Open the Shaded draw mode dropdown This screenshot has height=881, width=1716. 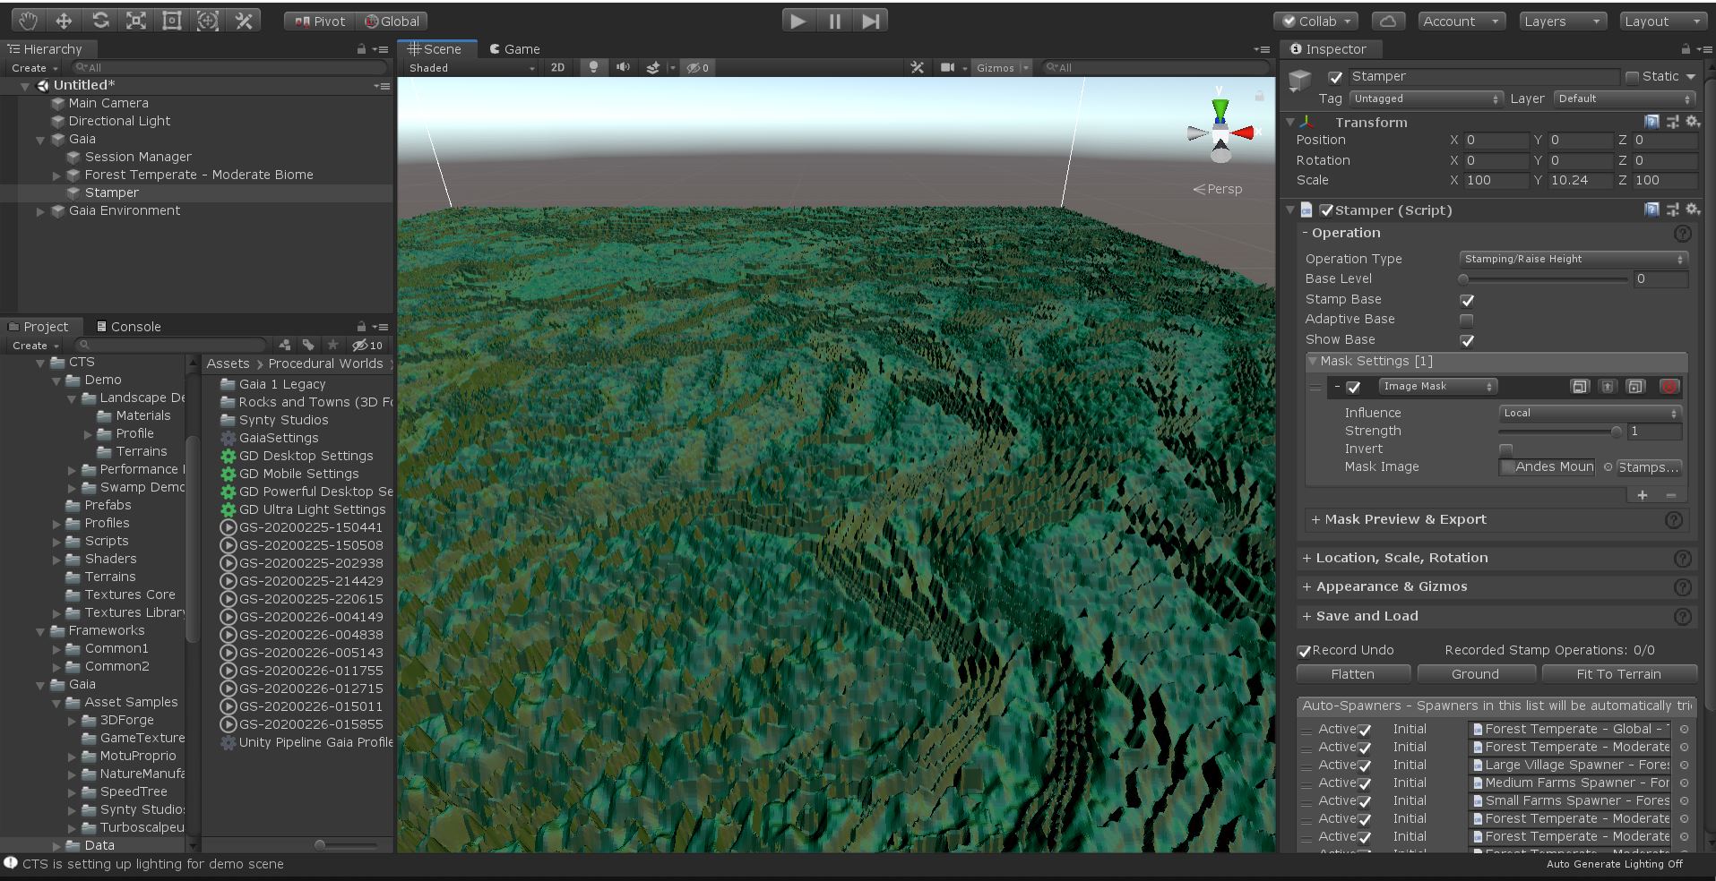pos(466,67)
